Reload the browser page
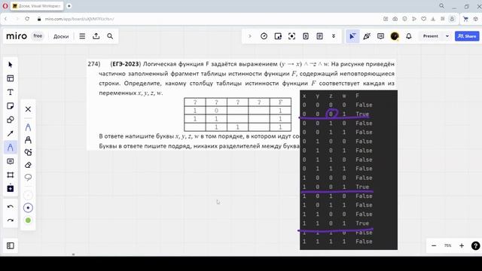 point(27,19)
